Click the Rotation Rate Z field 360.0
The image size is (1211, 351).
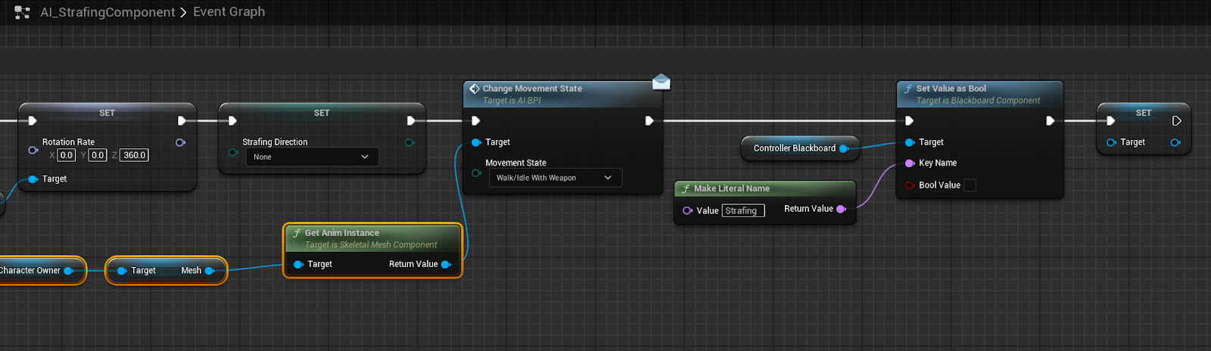point(134,155)
